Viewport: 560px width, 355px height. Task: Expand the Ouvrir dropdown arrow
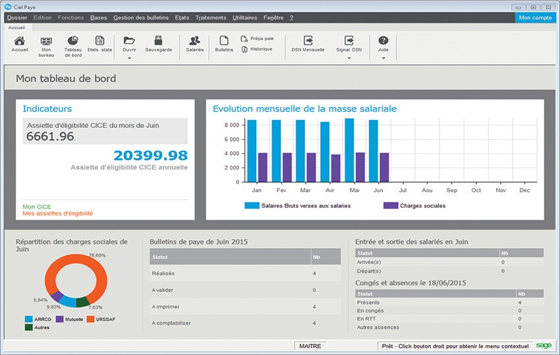click(x=129, y=58)
